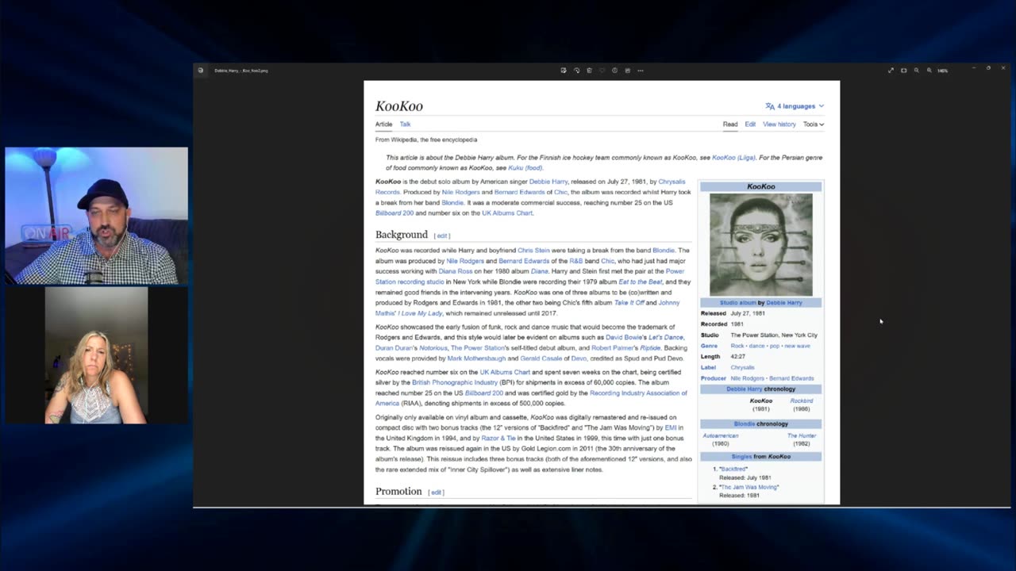
Task: Open the Gerald Casale link
Action: [541, 358]
